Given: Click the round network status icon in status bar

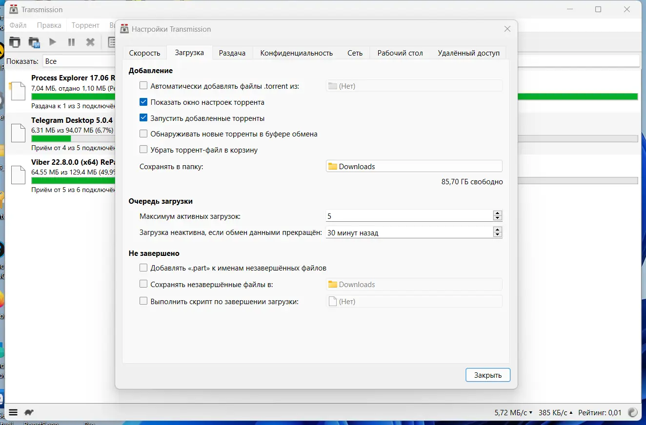Looking at the screenshot, I should (x=633, y=412).
